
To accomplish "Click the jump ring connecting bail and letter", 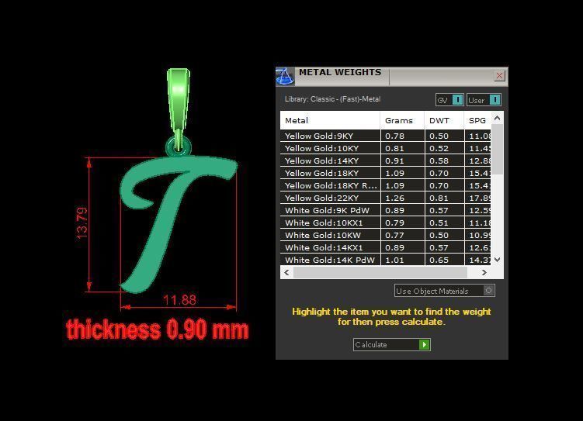I will (x=179, y=147).
